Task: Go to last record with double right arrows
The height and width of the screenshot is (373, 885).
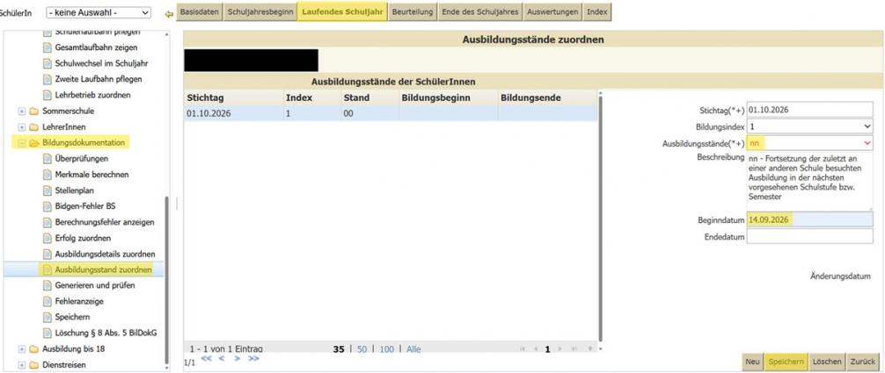Action: [253, 358]
